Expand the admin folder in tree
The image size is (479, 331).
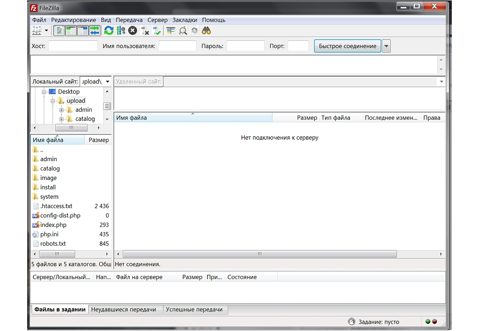(61, 110)
